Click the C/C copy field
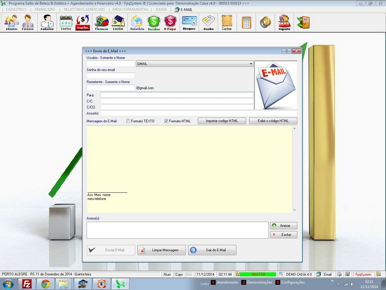The width and height of the screenshot is (386, 290). tap(177, 101)
